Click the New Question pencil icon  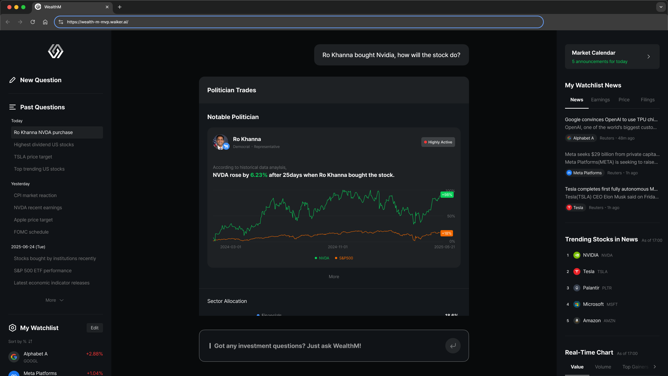pos(13,80)
